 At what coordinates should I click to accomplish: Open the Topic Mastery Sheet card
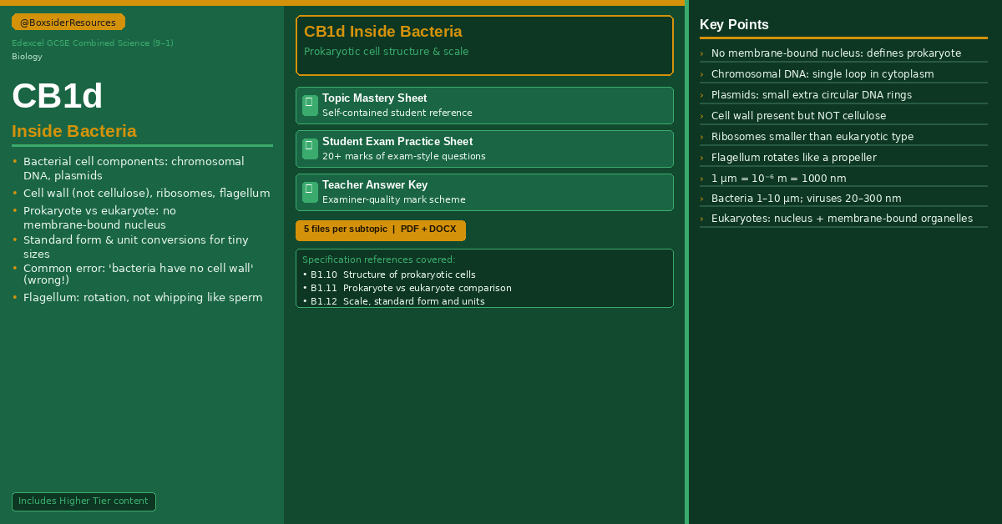tap(484, 105)
